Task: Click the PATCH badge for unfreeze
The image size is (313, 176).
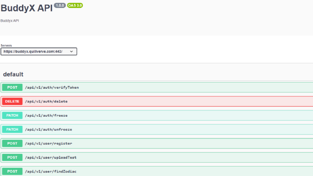Action: click(12, 129)
